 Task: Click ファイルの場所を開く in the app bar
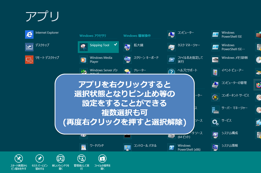point(102,162)
